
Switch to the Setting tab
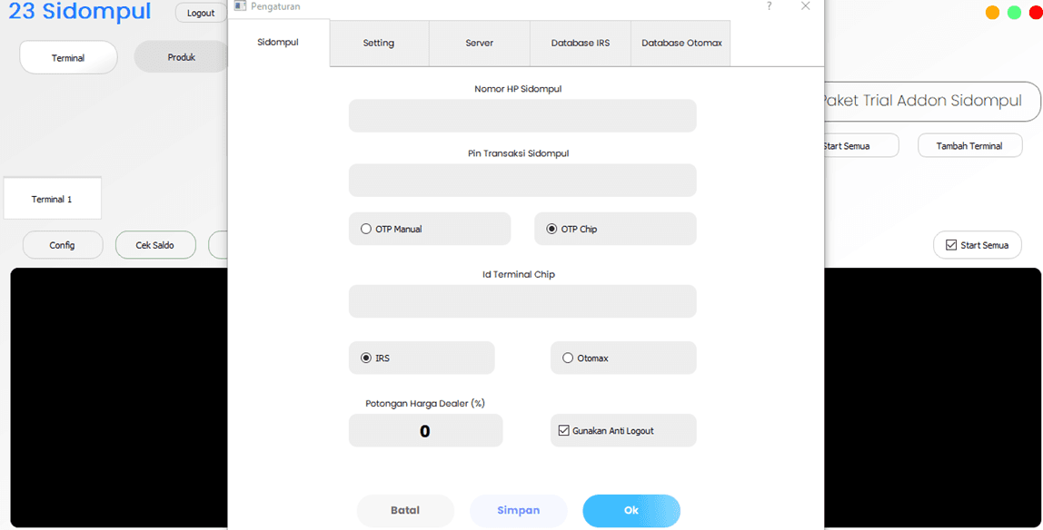(379, 44)
